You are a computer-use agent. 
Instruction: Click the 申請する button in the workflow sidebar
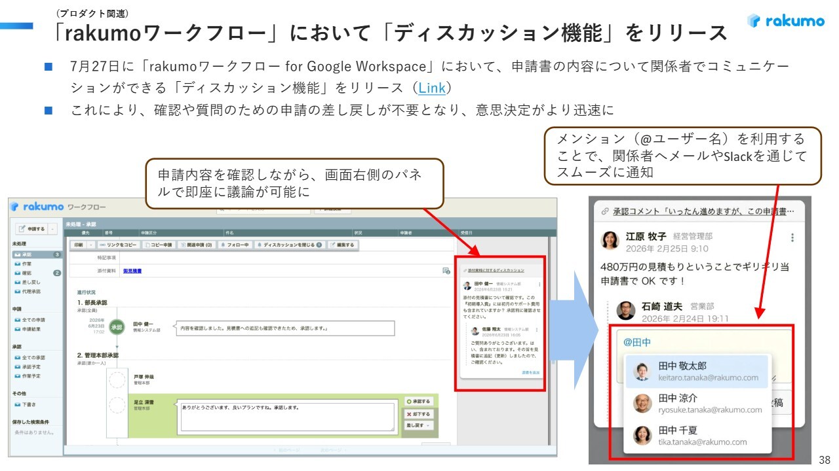coord(31,229)
